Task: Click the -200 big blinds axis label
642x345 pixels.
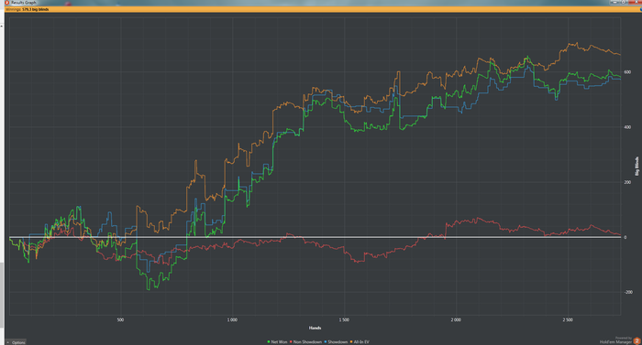Action: coord(627,292)
